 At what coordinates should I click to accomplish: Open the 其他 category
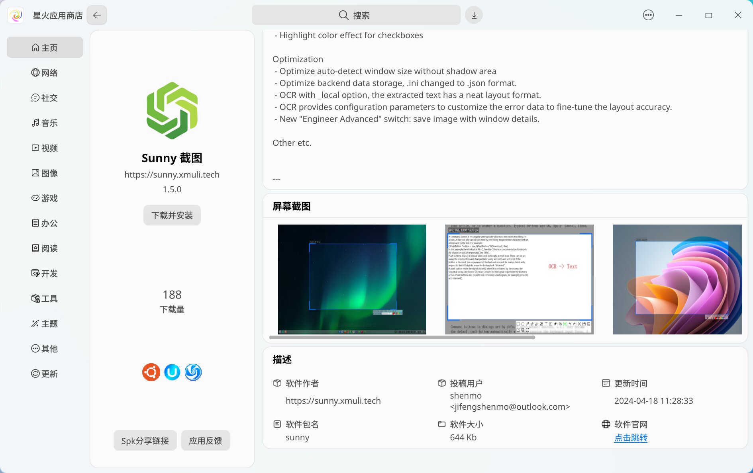coord(45,348)
